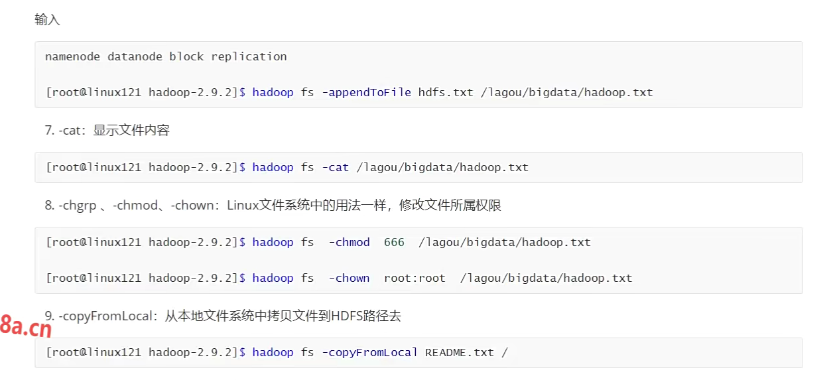
Task: Click heading "7. -cat: 显示文件内容"
Action: 107,130
